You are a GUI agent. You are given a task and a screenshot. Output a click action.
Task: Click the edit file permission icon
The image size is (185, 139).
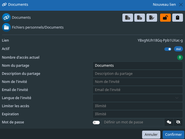152,18
